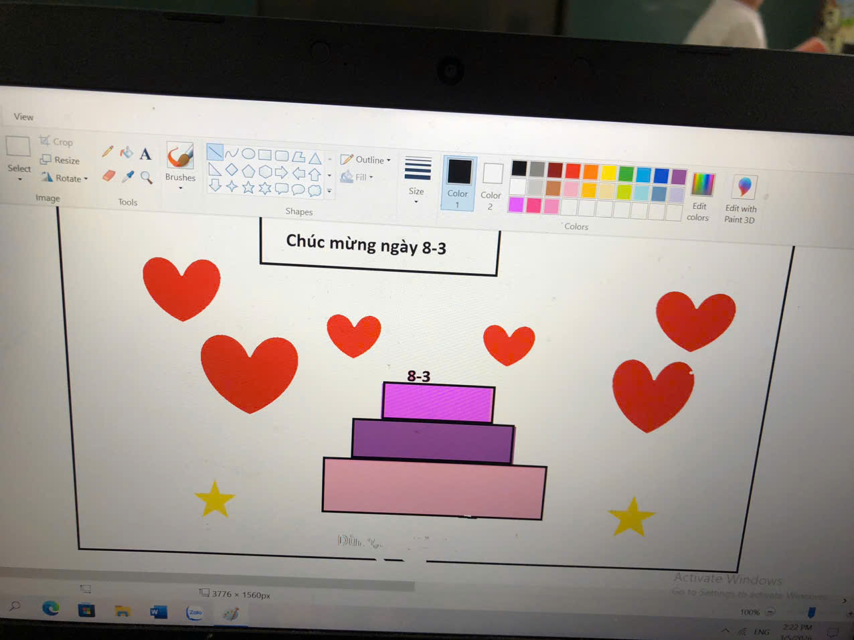This screenshot has height=640, width=854.
Task: Select the Magnifier tool
Action: coord(147,178)
